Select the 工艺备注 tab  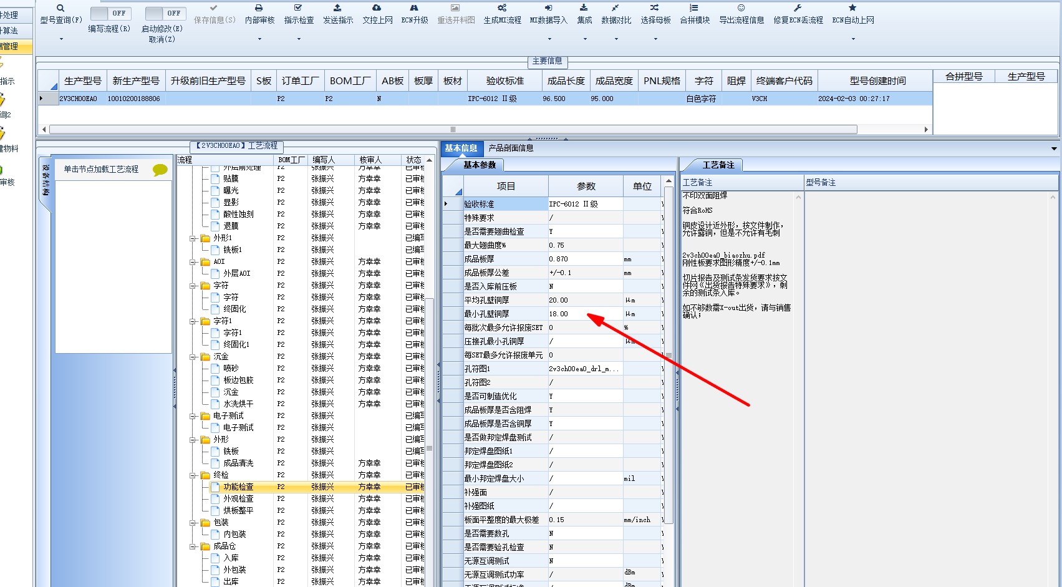tap(718, 165)
